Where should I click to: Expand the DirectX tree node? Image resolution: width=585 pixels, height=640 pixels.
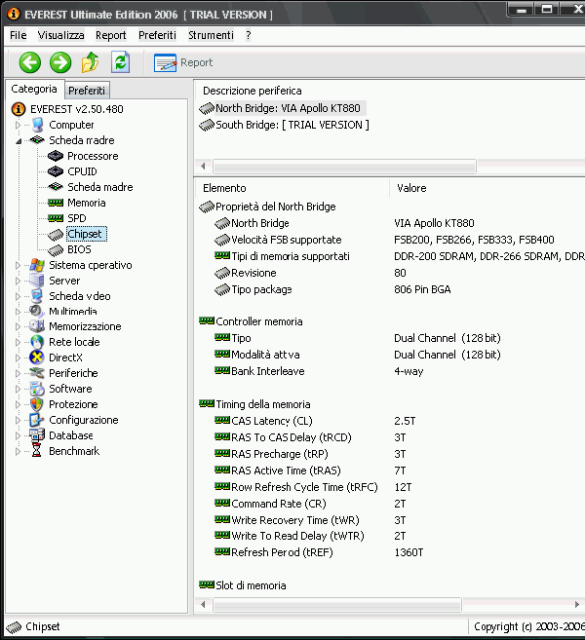18,358
